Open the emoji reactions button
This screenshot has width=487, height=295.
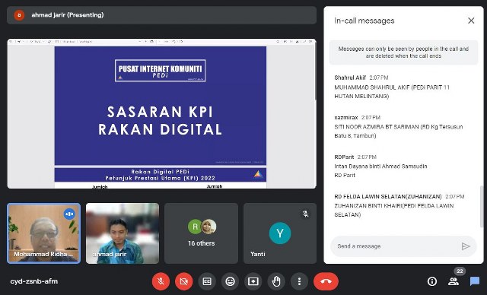(x=230, y=281)
